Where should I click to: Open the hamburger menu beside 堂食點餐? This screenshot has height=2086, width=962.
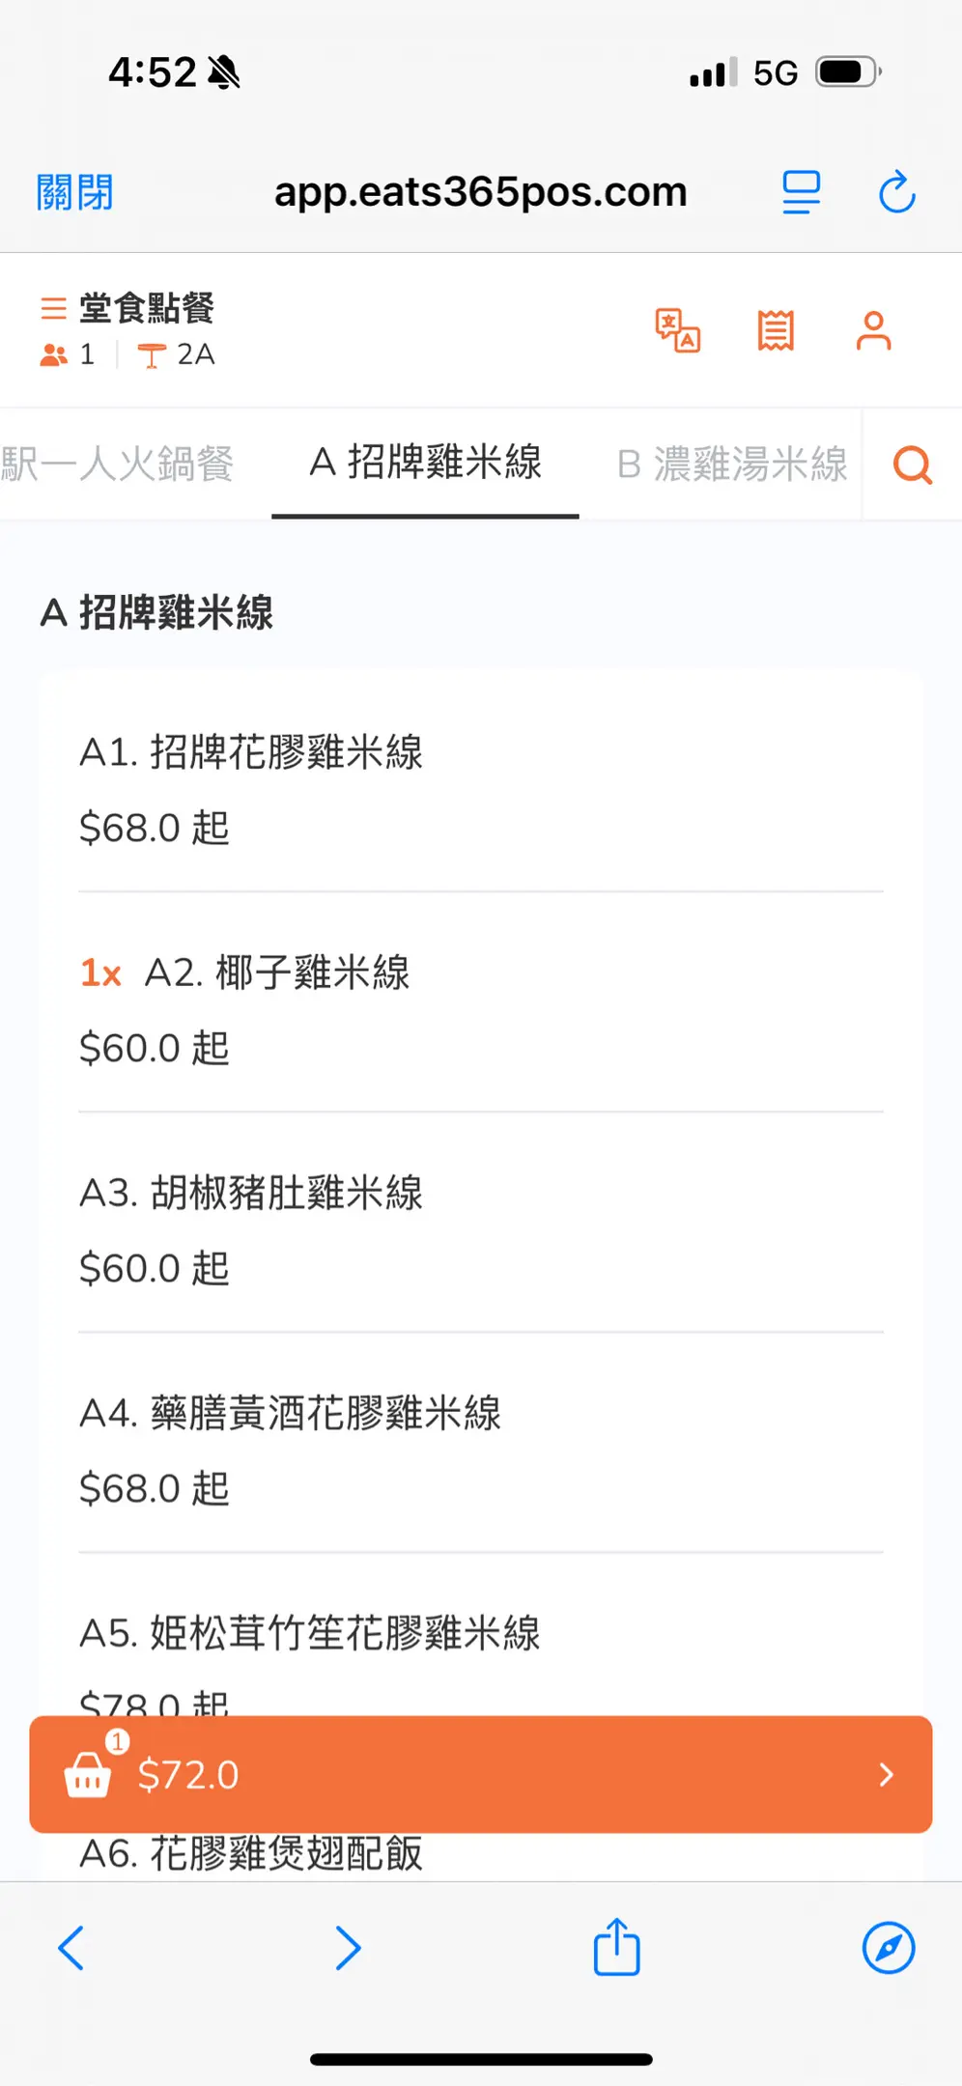[54, 309]
